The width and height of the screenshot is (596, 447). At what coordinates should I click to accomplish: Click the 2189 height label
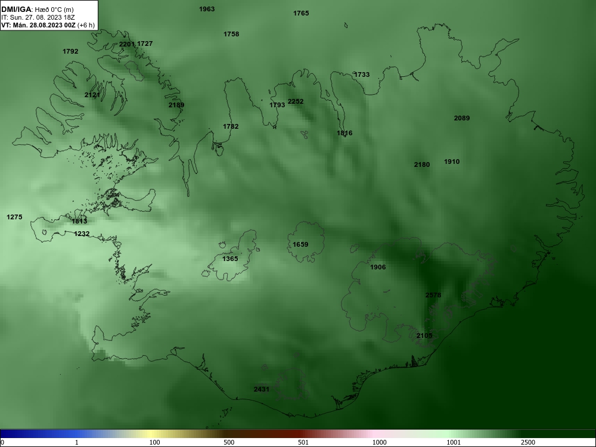click(176, 105)
